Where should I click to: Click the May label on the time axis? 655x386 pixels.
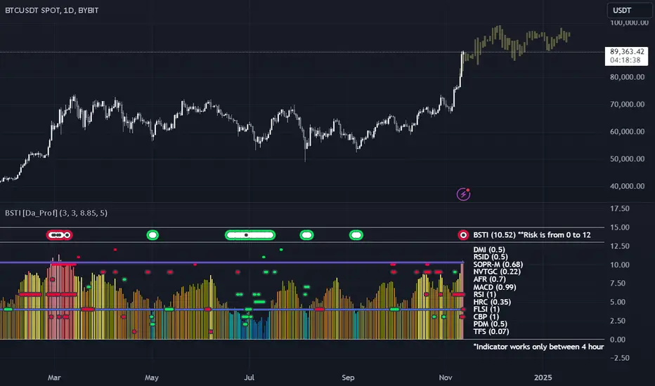tap(152, 378)
